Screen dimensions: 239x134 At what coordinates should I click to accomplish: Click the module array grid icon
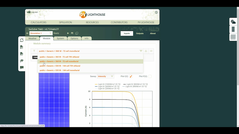coord(233,37)
